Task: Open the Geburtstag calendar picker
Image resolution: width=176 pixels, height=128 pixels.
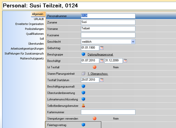Action: [102, 48]
